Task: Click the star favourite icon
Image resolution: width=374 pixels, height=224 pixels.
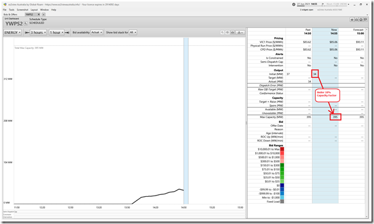Action: point(352,20)
